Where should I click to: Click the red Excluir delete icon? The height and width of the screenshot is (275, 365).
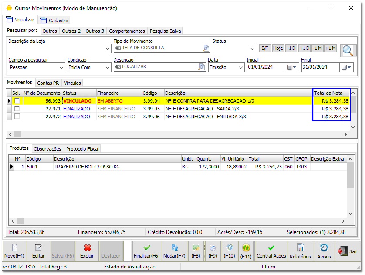click(86, 251)
